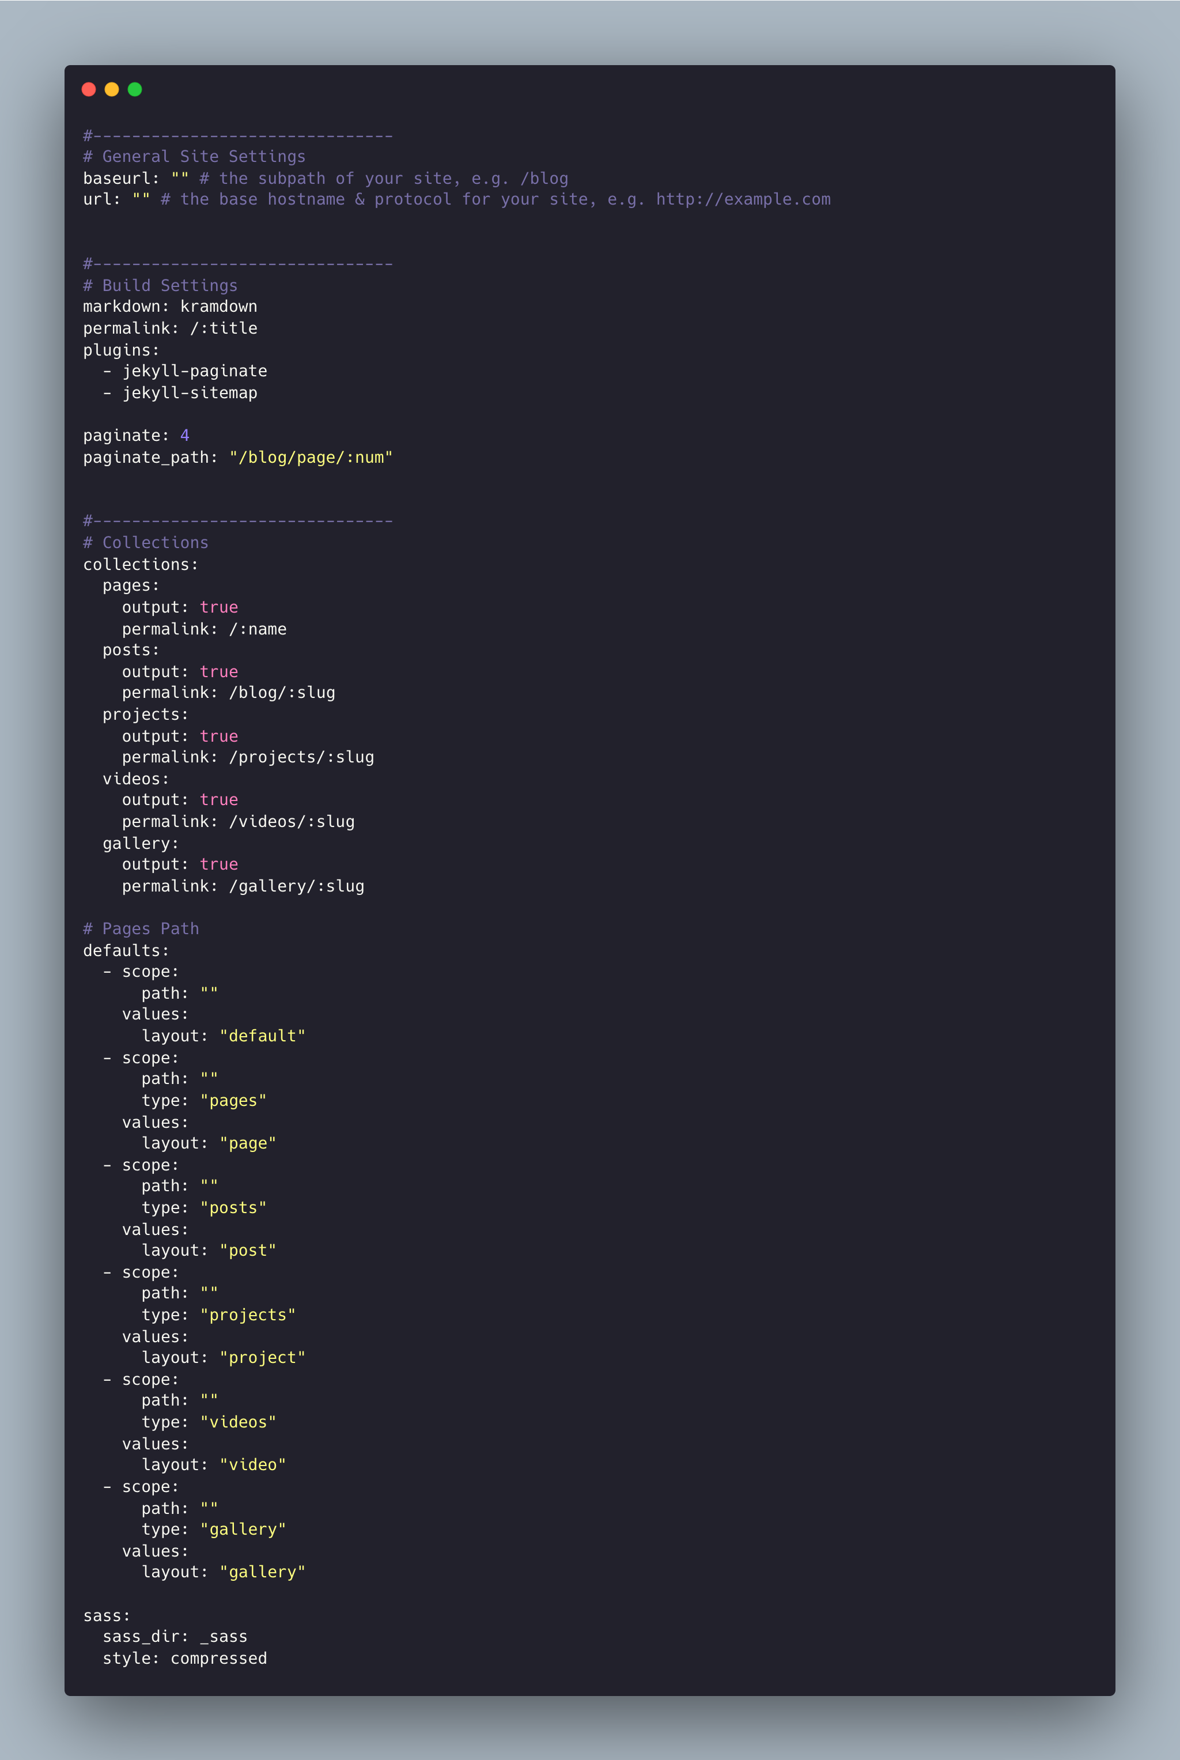Screen dimensions: 1180x1760
Task: Click the '# Collections' comment
Action: coord(145,543)
